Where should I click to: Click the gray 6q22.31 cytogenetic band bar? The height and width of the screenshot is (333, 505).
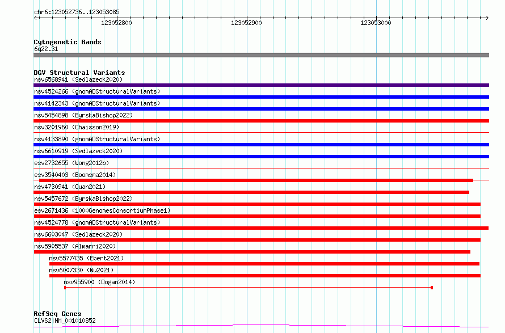point(261,55)
